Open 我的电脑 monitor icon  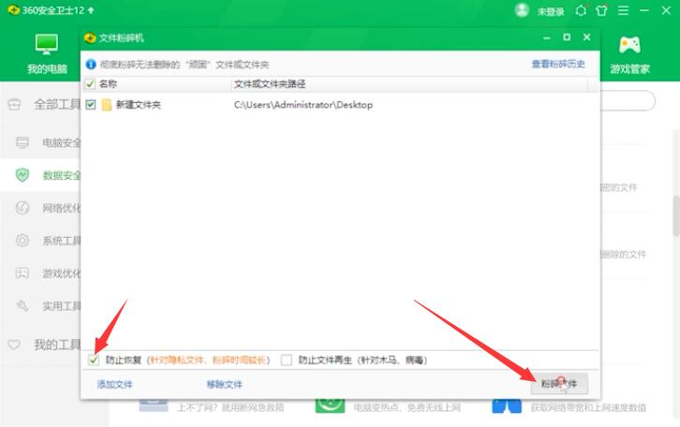[x=47, y=44]
